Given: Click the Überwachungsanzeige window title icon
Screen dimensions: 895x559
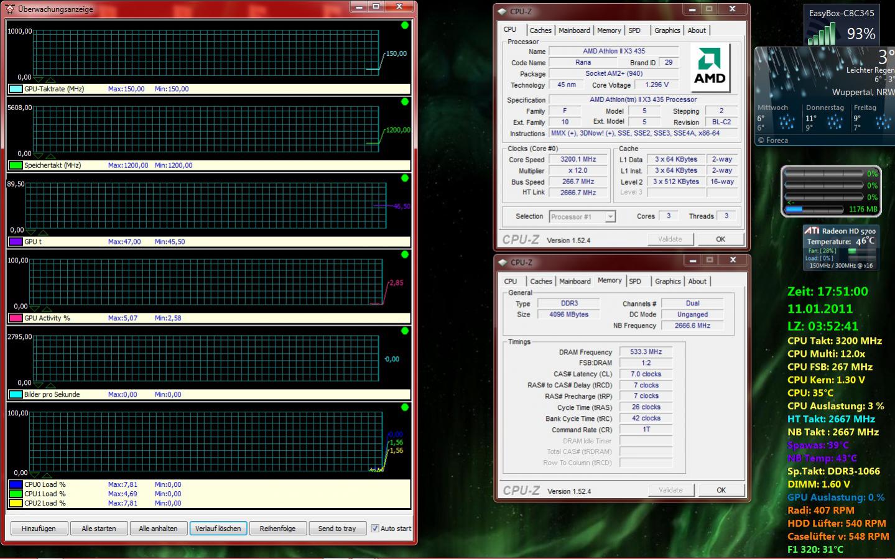Looking at the screenshot, I should (10, 9).
